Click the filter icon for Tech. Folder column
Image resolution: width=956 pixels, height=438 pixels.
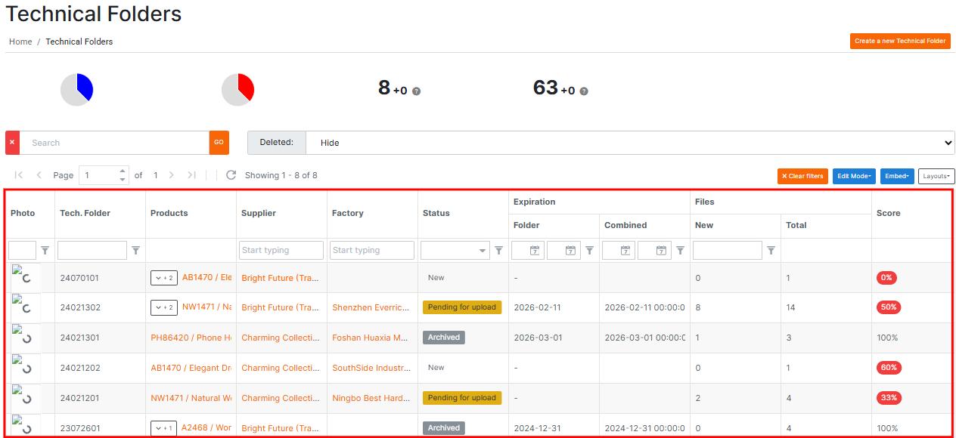(x=136, y=251)
